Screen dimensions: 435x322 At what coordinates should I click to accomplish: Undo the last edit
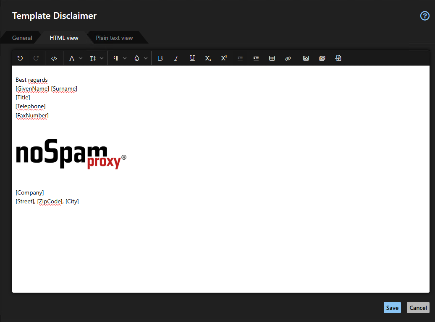[x=20, y=58]
